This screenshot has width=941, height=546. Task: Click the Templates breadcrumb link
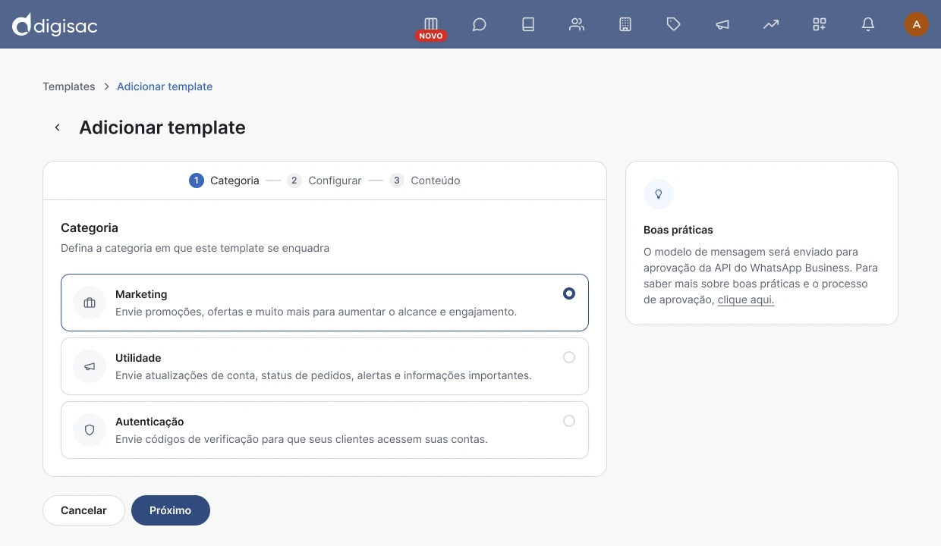[x=69, y=86]
